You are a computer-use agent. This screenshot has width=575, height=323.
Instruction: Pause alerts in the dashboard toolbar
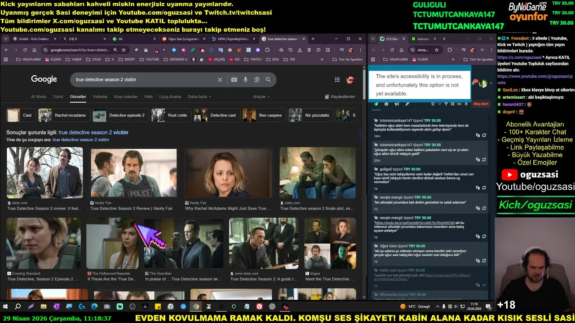point(452,104)
